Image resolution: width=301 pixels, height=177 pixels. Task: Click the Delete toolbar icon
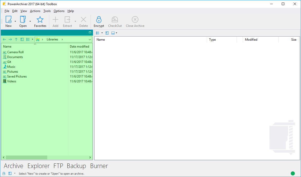[x=83, y=19]
